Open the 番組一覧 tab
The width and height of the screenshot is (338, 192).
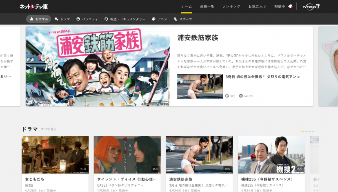click(207, 7)
